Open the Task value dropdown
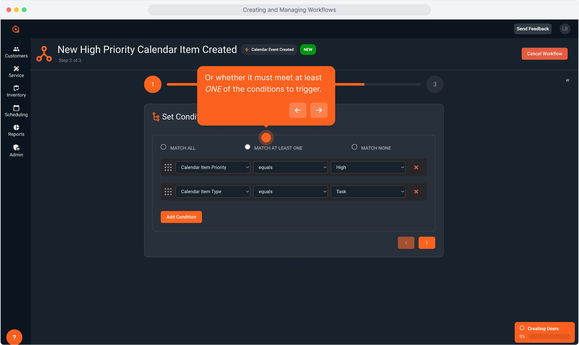The image size is (579, 345). coord(368,192)
